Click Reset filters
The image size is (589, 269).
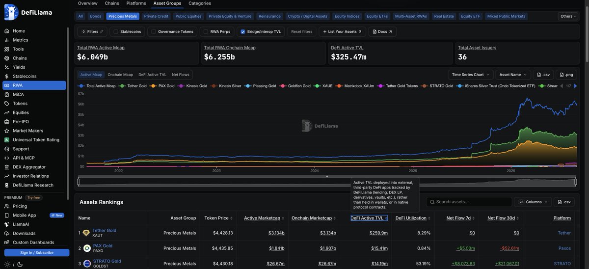(x=302, y=31)
